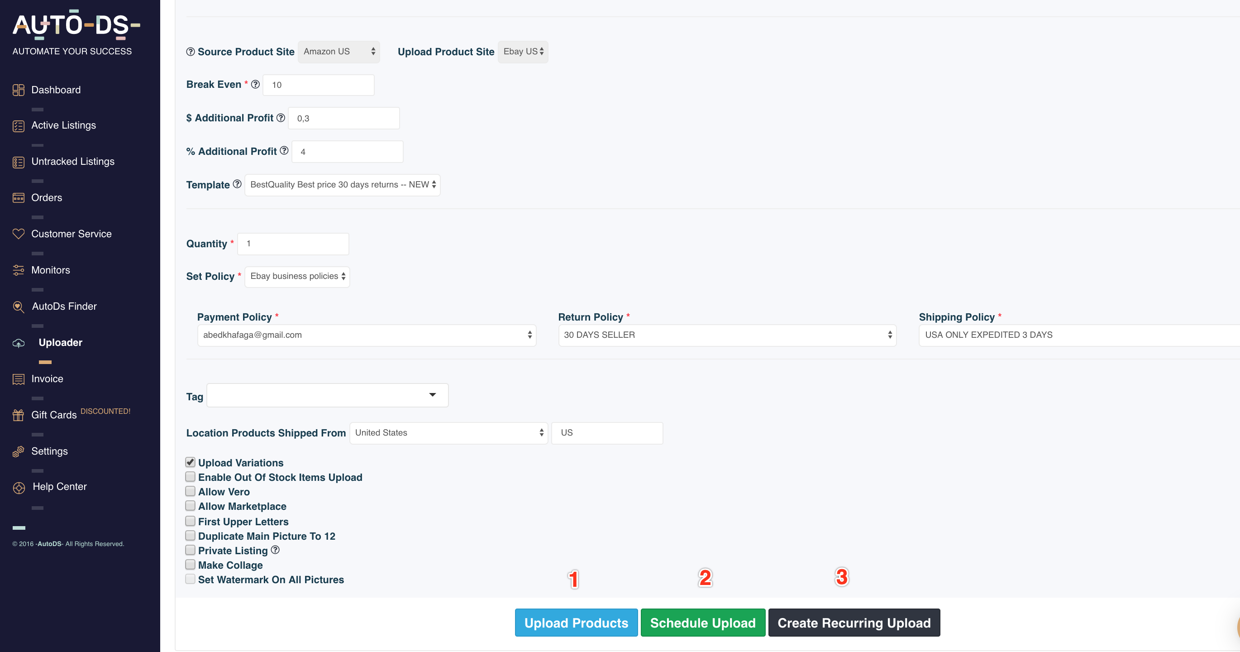Click help icon next to Break Even

[x=256, y=84]
